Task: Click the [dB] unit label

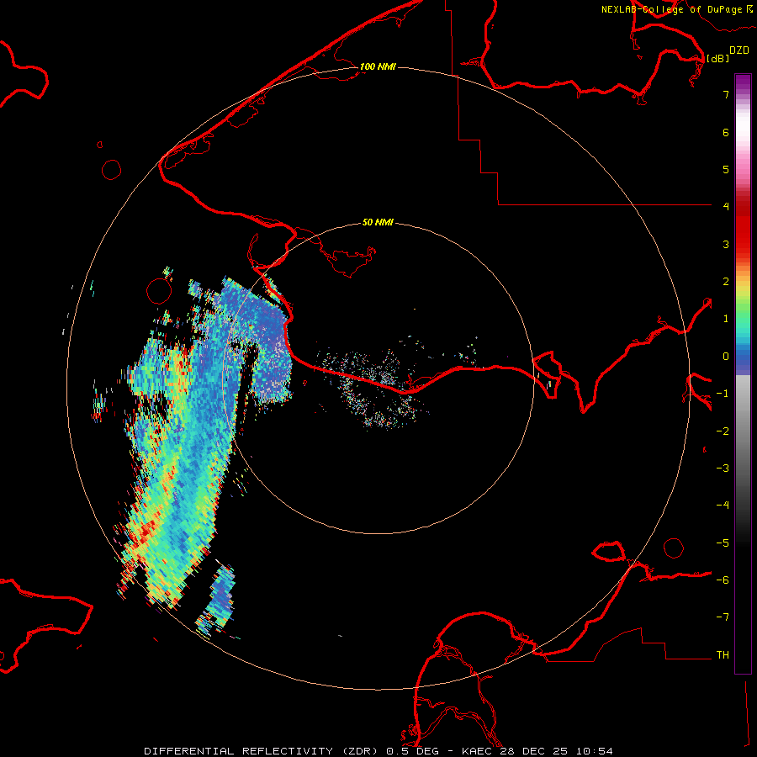Action: point(717,58)
